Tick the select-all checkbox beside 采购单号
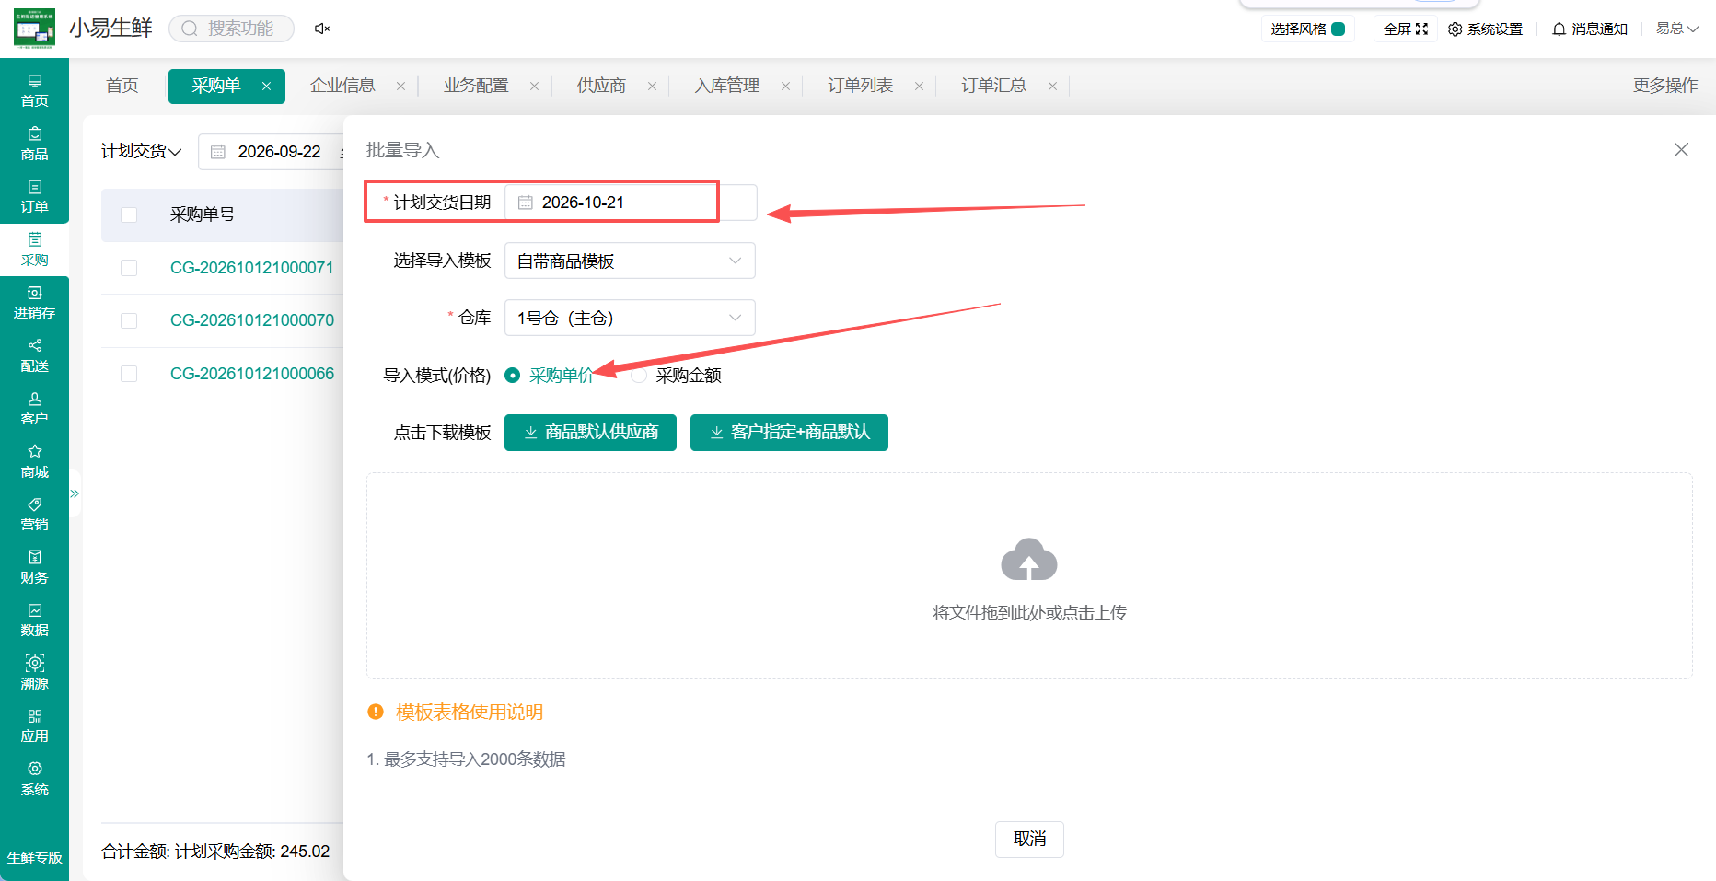The height and width of the screenshot is (881, 1716). (x=129, y=214)
